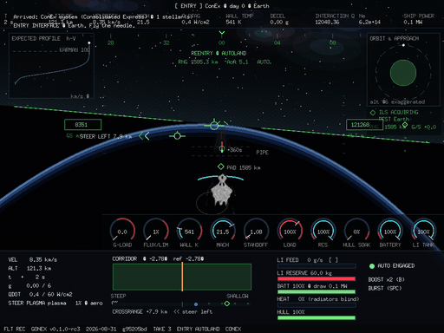Image resolution: width=444 pixels, height=333 pixels.
Task: Click the QDOT 0.4 / 60 W/cm2 readout
Action: (40, 294)
